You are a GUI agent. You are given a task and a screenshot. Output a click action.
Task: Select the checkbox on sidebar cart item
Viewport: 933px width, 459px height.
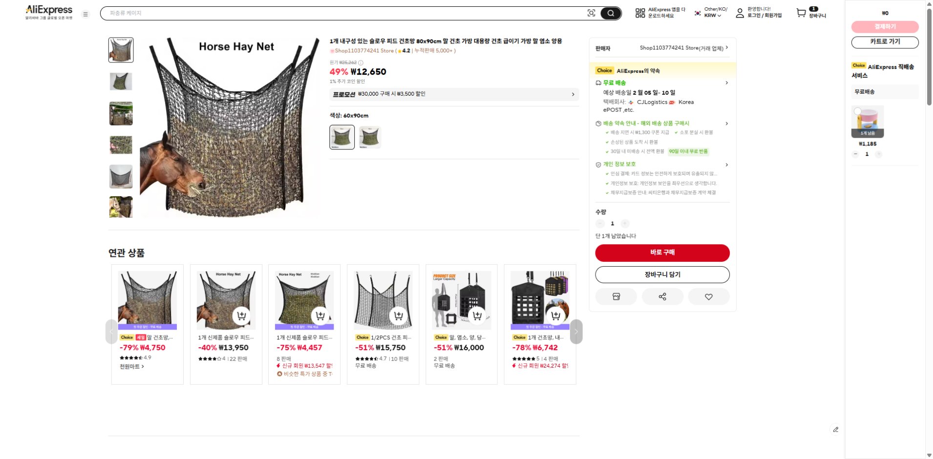857,111
